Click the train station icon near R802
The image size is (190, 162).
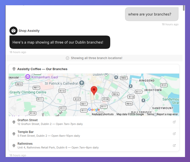116,77
